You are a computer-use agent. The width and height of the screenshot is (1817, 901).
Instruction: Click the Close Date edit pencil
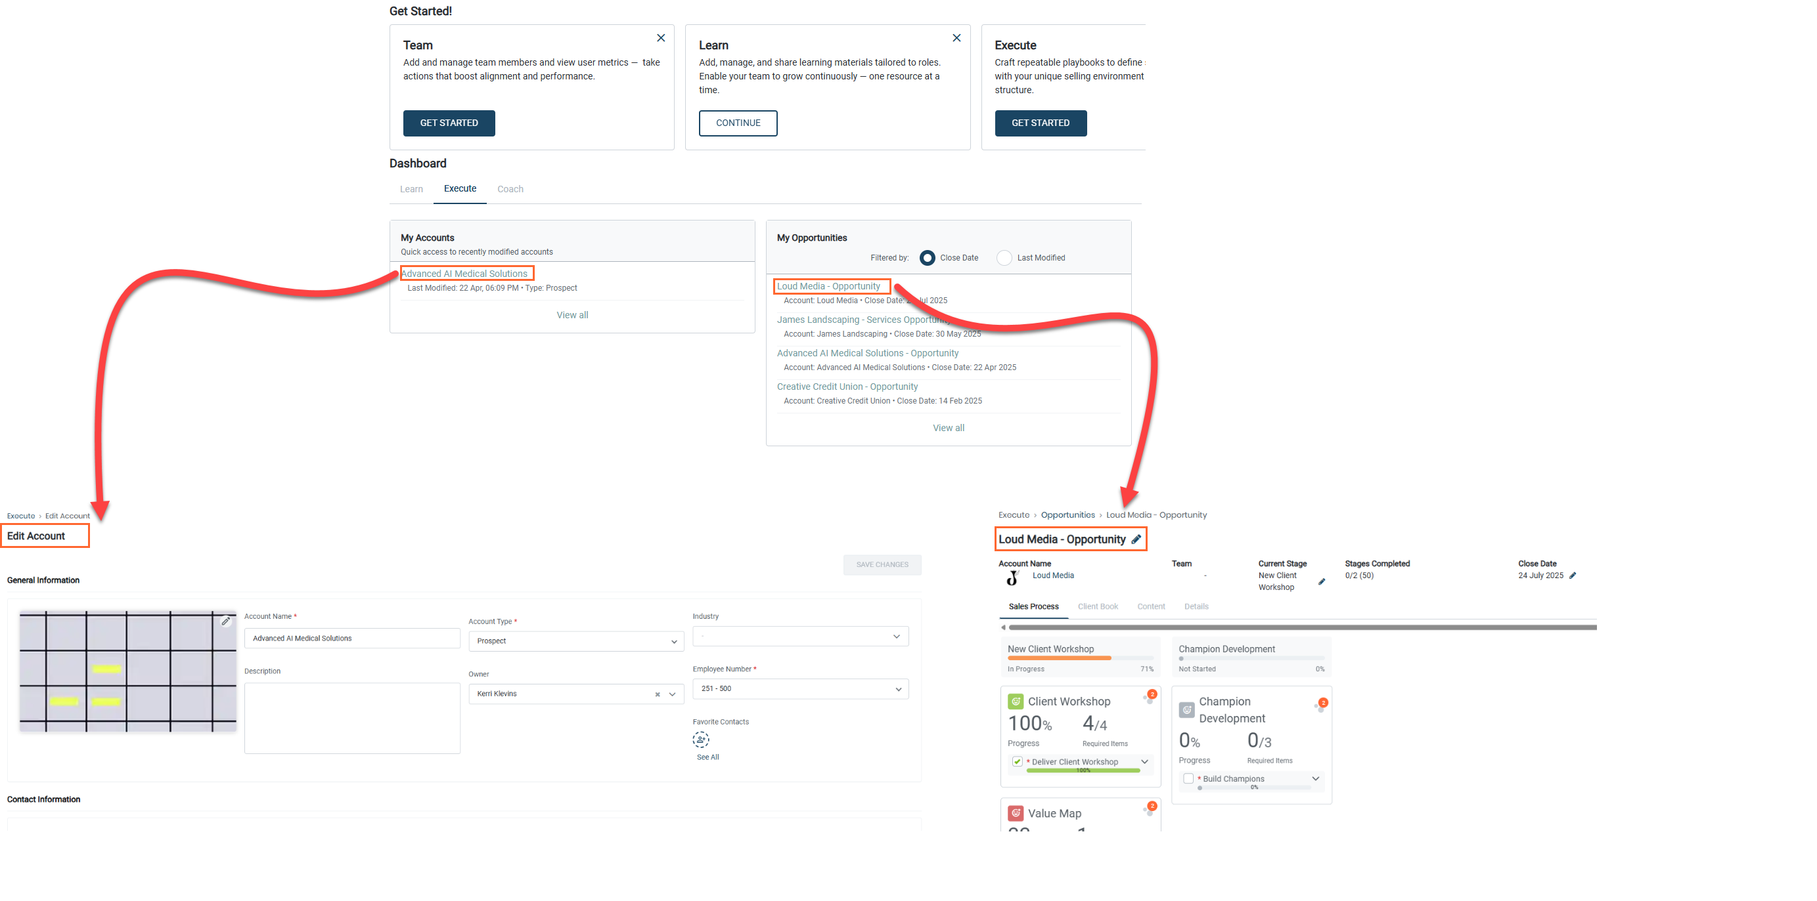click(x=1572, y=576)
